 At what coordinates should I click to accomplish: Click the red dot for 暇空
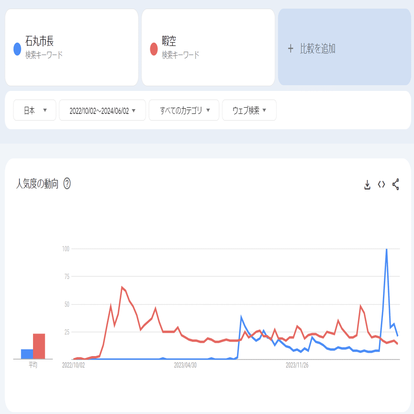(x=154, y=49)
